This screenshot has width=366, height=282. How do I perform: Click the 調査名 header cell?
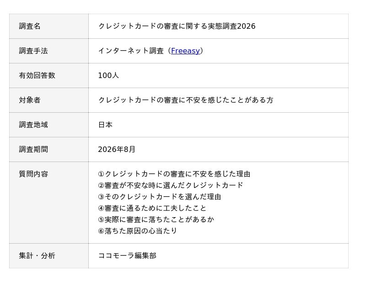pyautogui.click(x=49, y=26)
